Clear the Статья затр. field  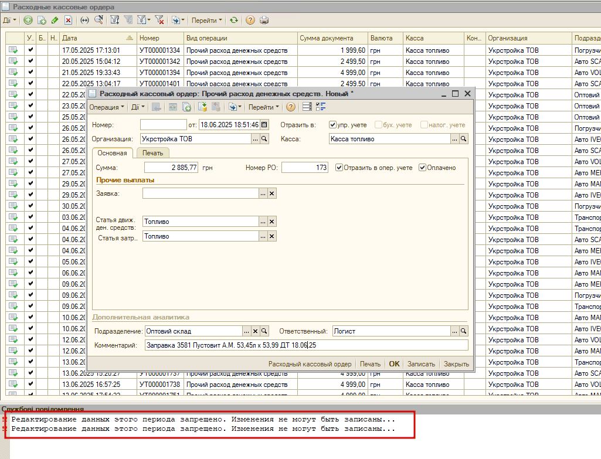coord(271,236)
